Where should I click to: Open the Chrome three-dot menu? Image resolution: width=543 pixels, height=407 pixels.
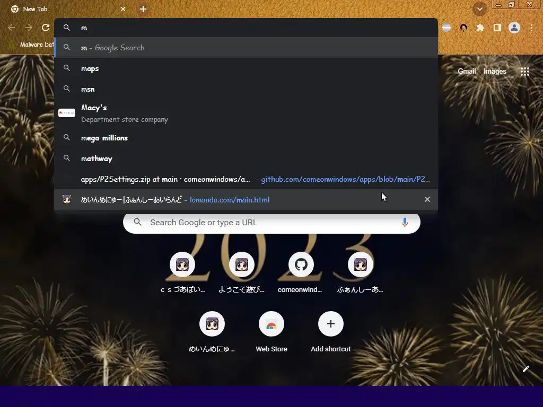click(x=531, y=28)
